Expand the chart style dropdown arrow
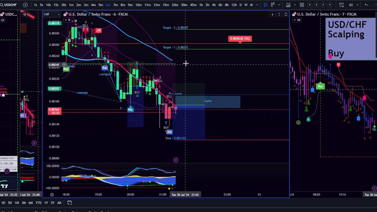Viewport: 377px width, 212px height. tap(279, 5)
